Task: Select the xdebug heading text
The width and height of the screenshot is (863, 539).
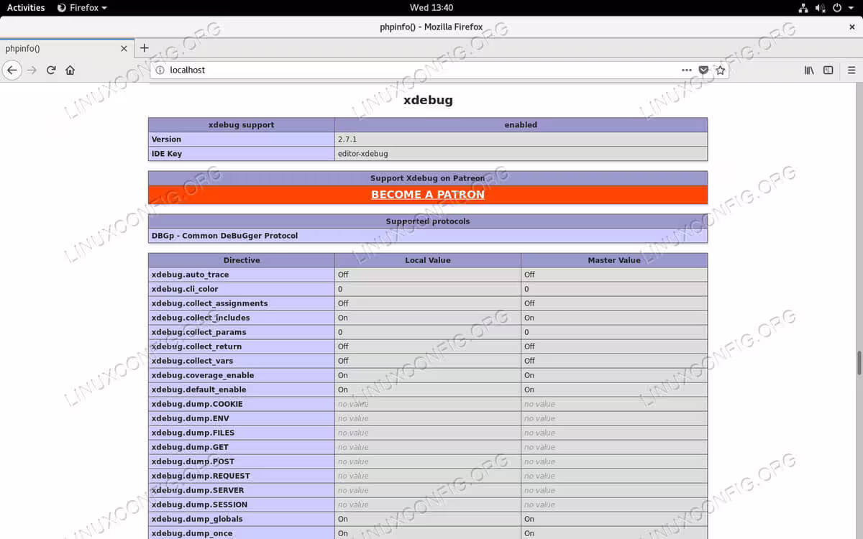Action: [428, 100]
